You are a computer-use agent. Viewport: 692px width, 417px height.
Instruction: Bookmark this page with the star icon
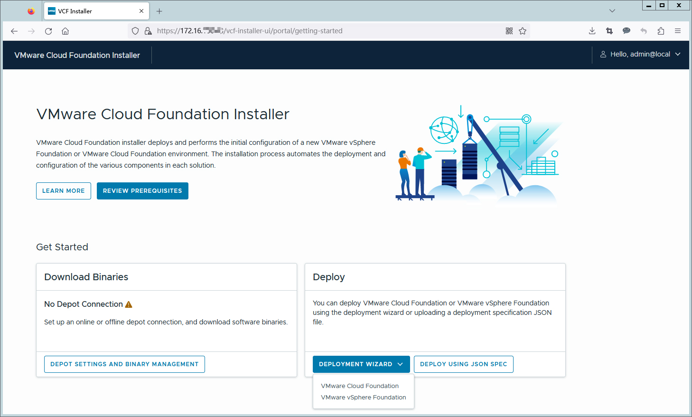coord(523,31)
